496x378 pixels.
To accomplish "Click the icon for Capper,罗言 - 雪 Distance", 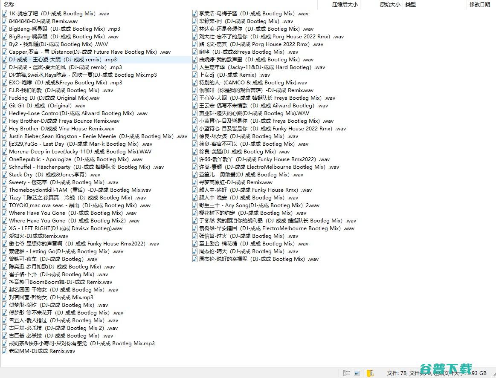I will click(x=5, y=52).
